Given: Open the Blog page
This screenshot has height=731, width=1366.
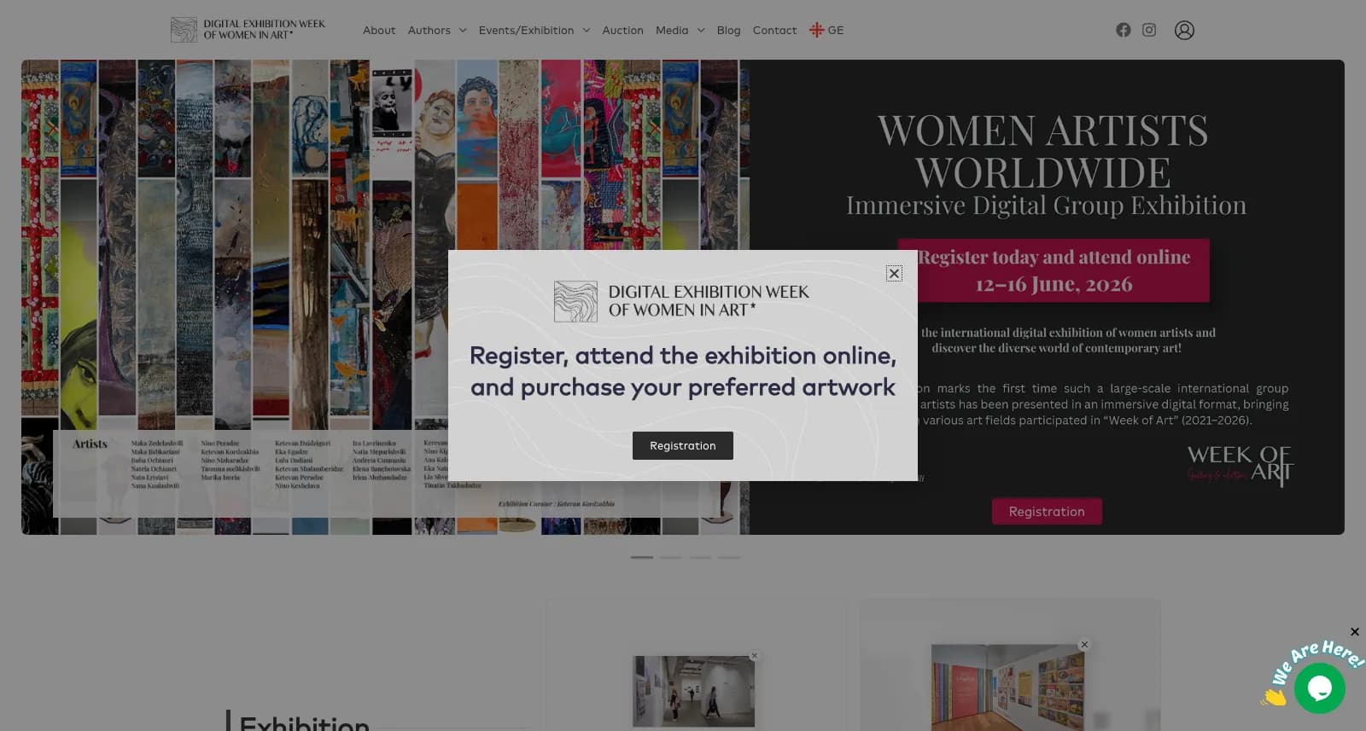Looking at the screenshot, I should pyautogui.click(x=728, y=30).
